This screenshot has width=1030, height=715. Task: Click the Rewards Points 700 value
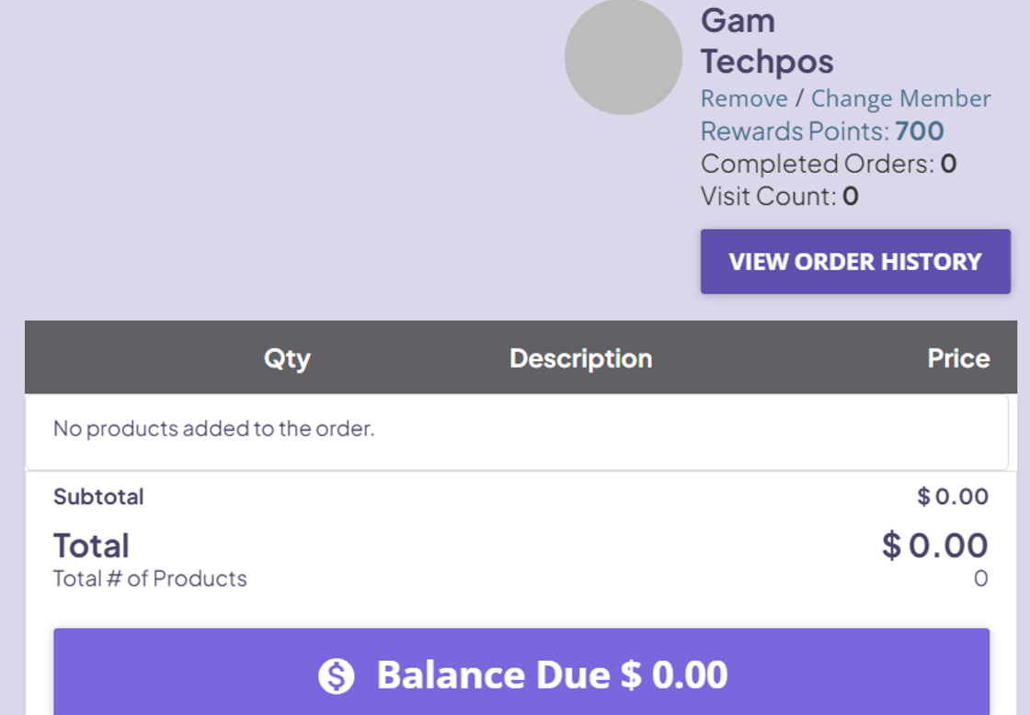(x=919, y=131)
